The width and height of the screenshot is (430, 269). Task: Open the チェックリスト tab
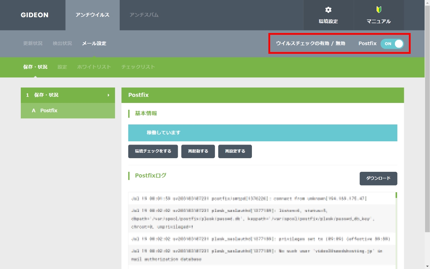(x=138, y=67)
